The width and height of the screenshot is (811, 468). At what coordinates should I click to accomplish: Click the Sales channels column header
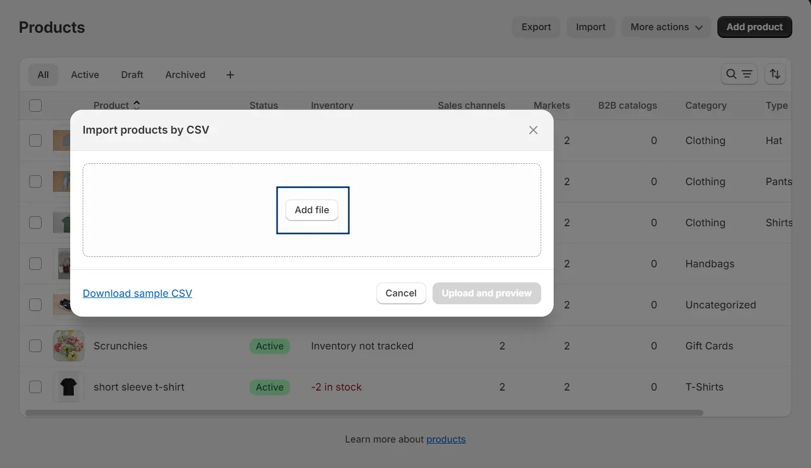pos(472,106)
